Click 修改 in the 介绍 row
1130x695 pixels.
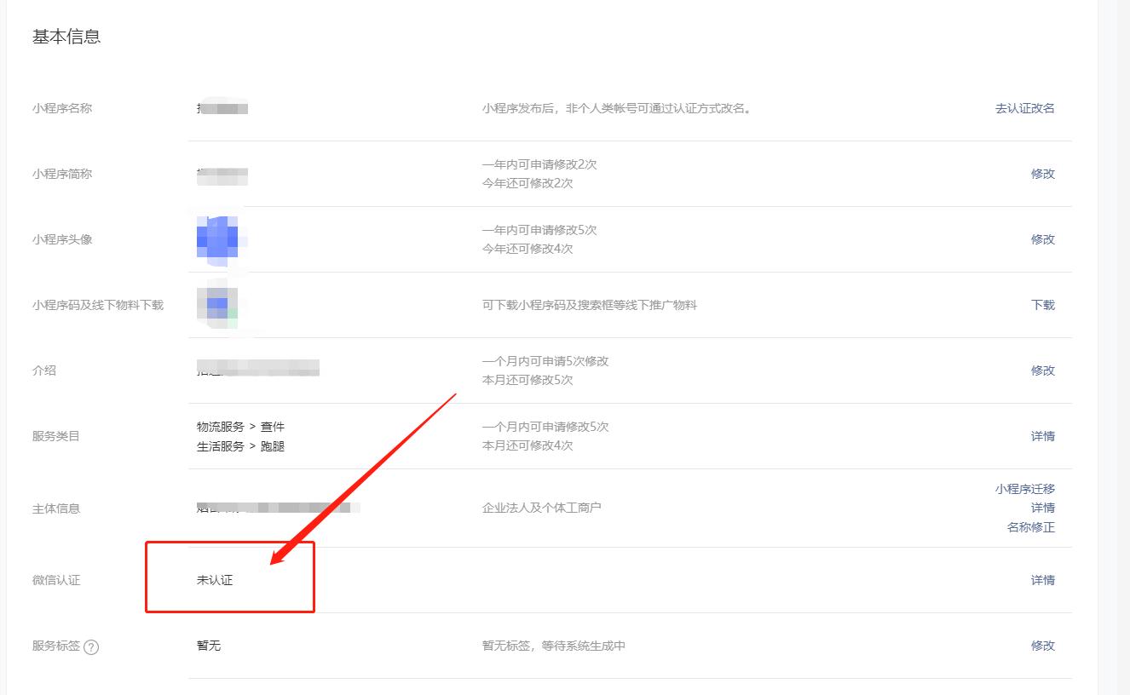1043,370
